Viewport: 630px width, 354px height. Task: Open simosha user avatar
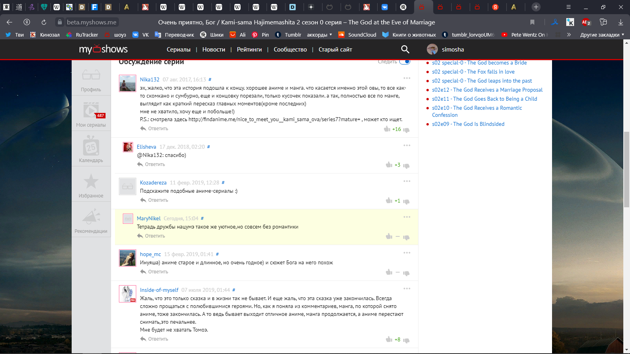click(x=432, y=49)
